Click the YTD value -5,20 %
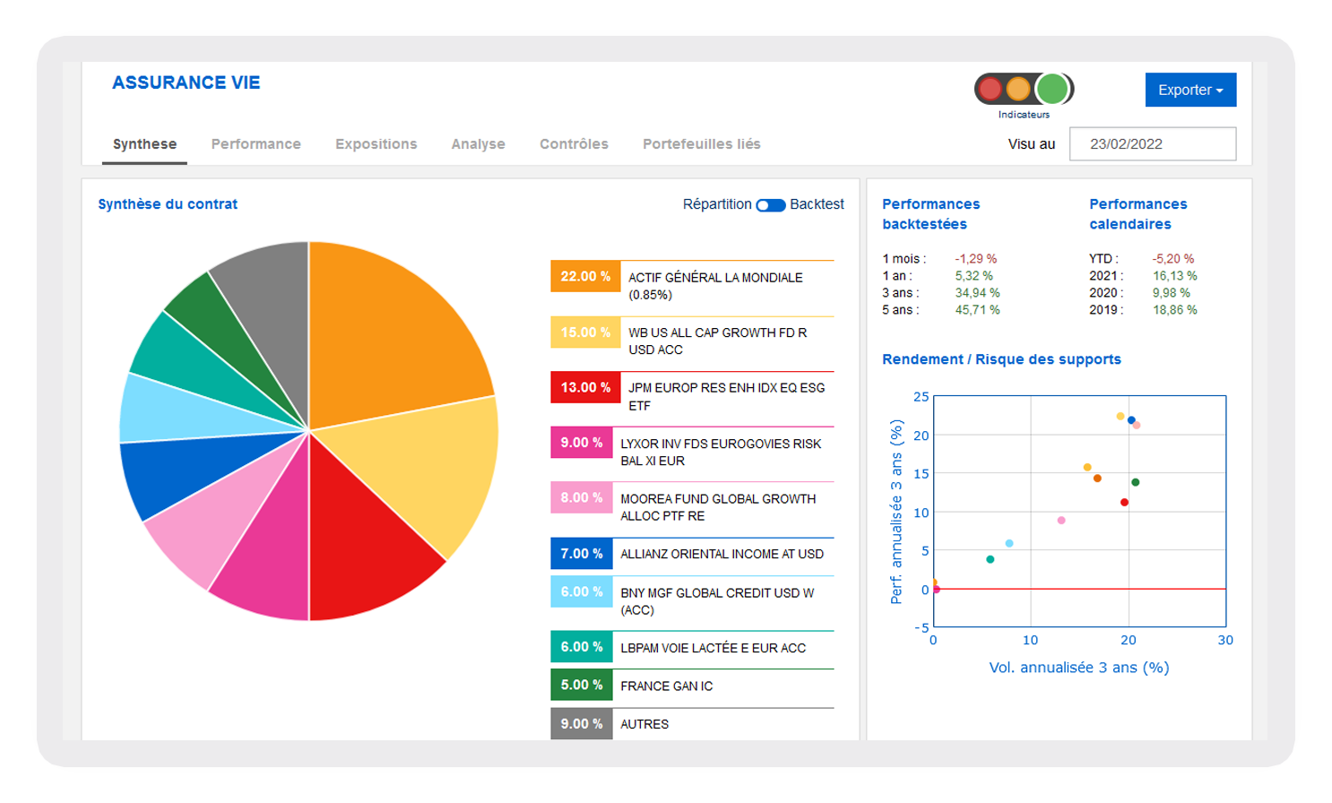 (x=1173, y=259)
